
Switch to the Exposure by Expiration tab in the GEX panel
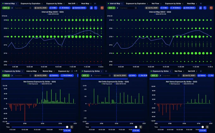click(30, 3)
